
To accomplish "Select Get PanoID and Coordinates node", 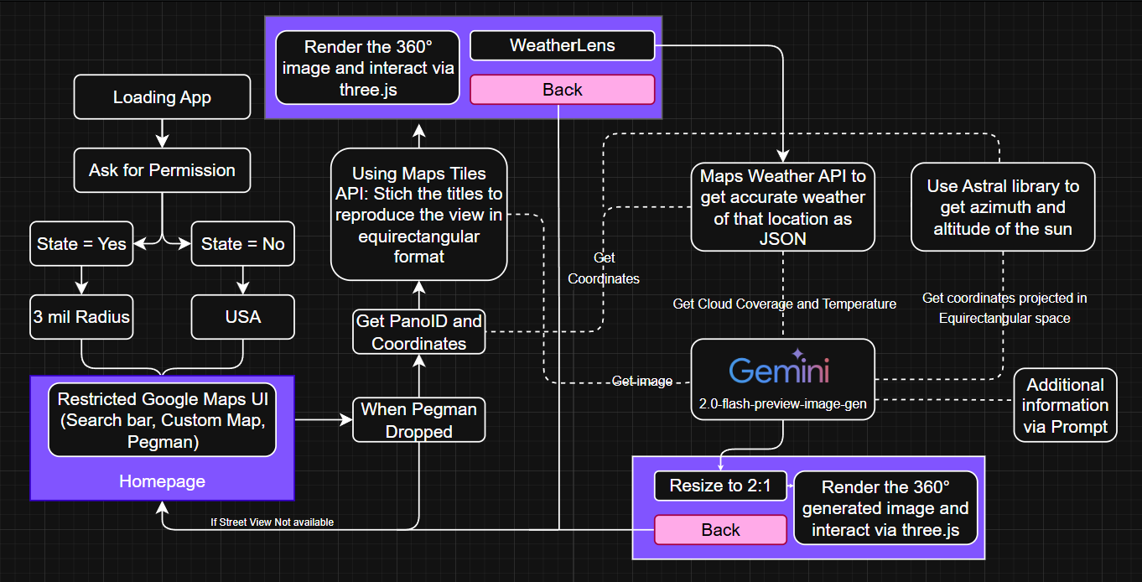I will (x=418, y=332).
